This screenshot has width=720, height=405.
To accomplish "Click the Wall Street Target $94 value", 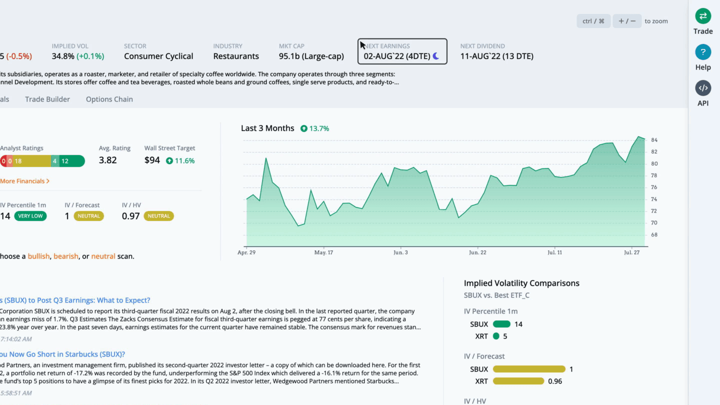I will [x=152, y=160].
